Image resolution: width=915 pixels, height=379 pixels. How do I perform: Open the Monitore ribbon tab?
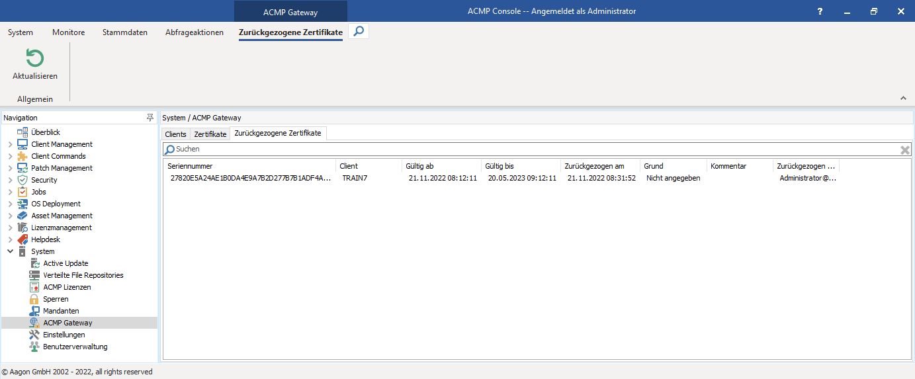[x=69, y=32]
